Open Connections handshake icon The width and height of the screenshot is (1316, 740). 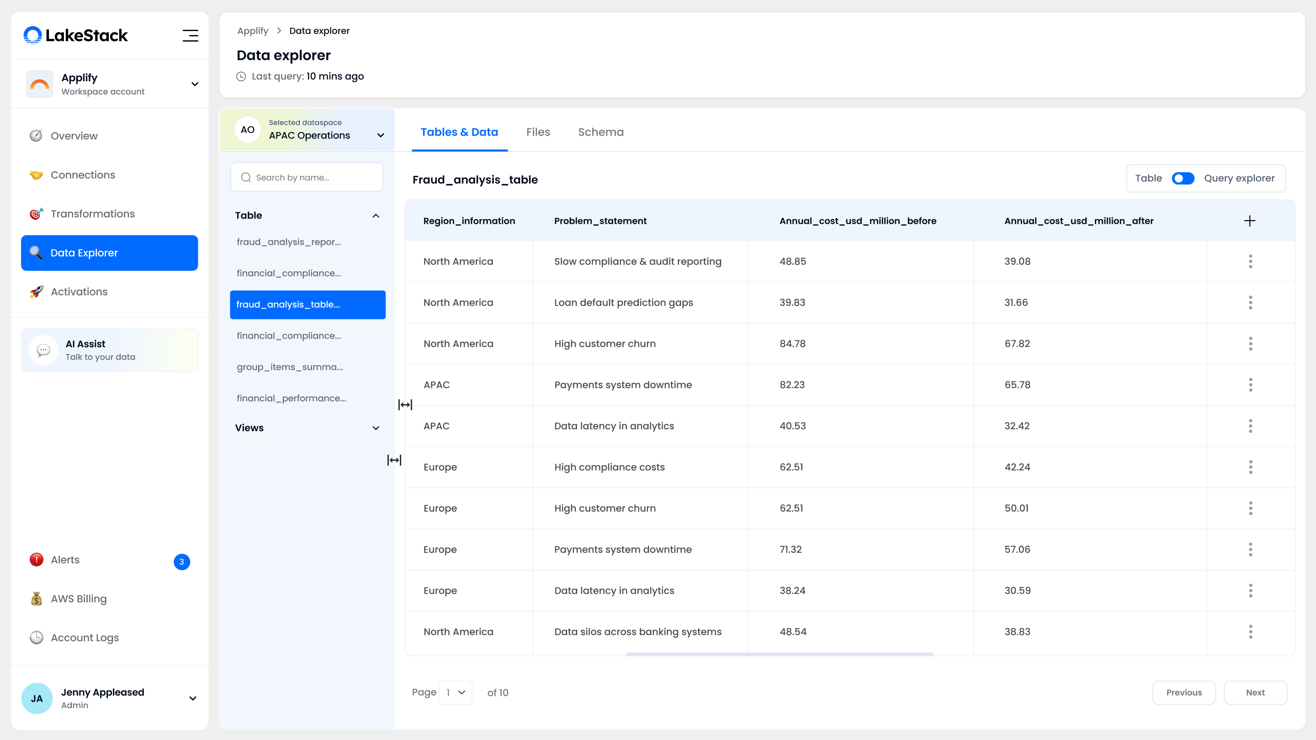tap(36, 174)
